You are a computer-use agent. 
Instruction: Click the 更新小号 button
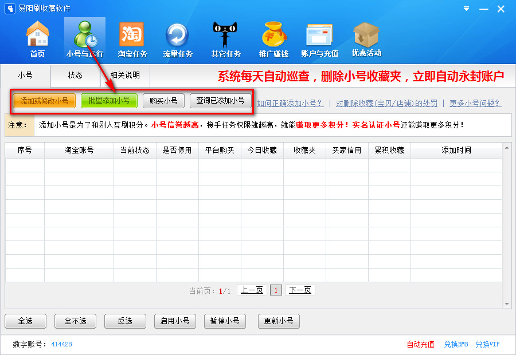point(279,321)
